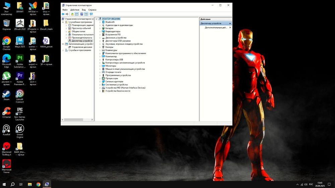Open Adobe Substance Painter desktop icon
335x188 pixels.
(20, 61)
